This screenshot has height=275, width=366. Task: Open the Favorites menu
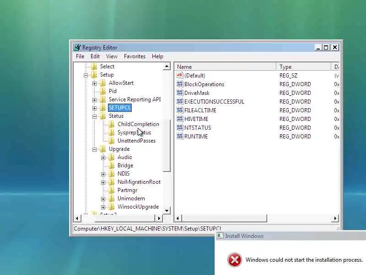coord(135,56)
